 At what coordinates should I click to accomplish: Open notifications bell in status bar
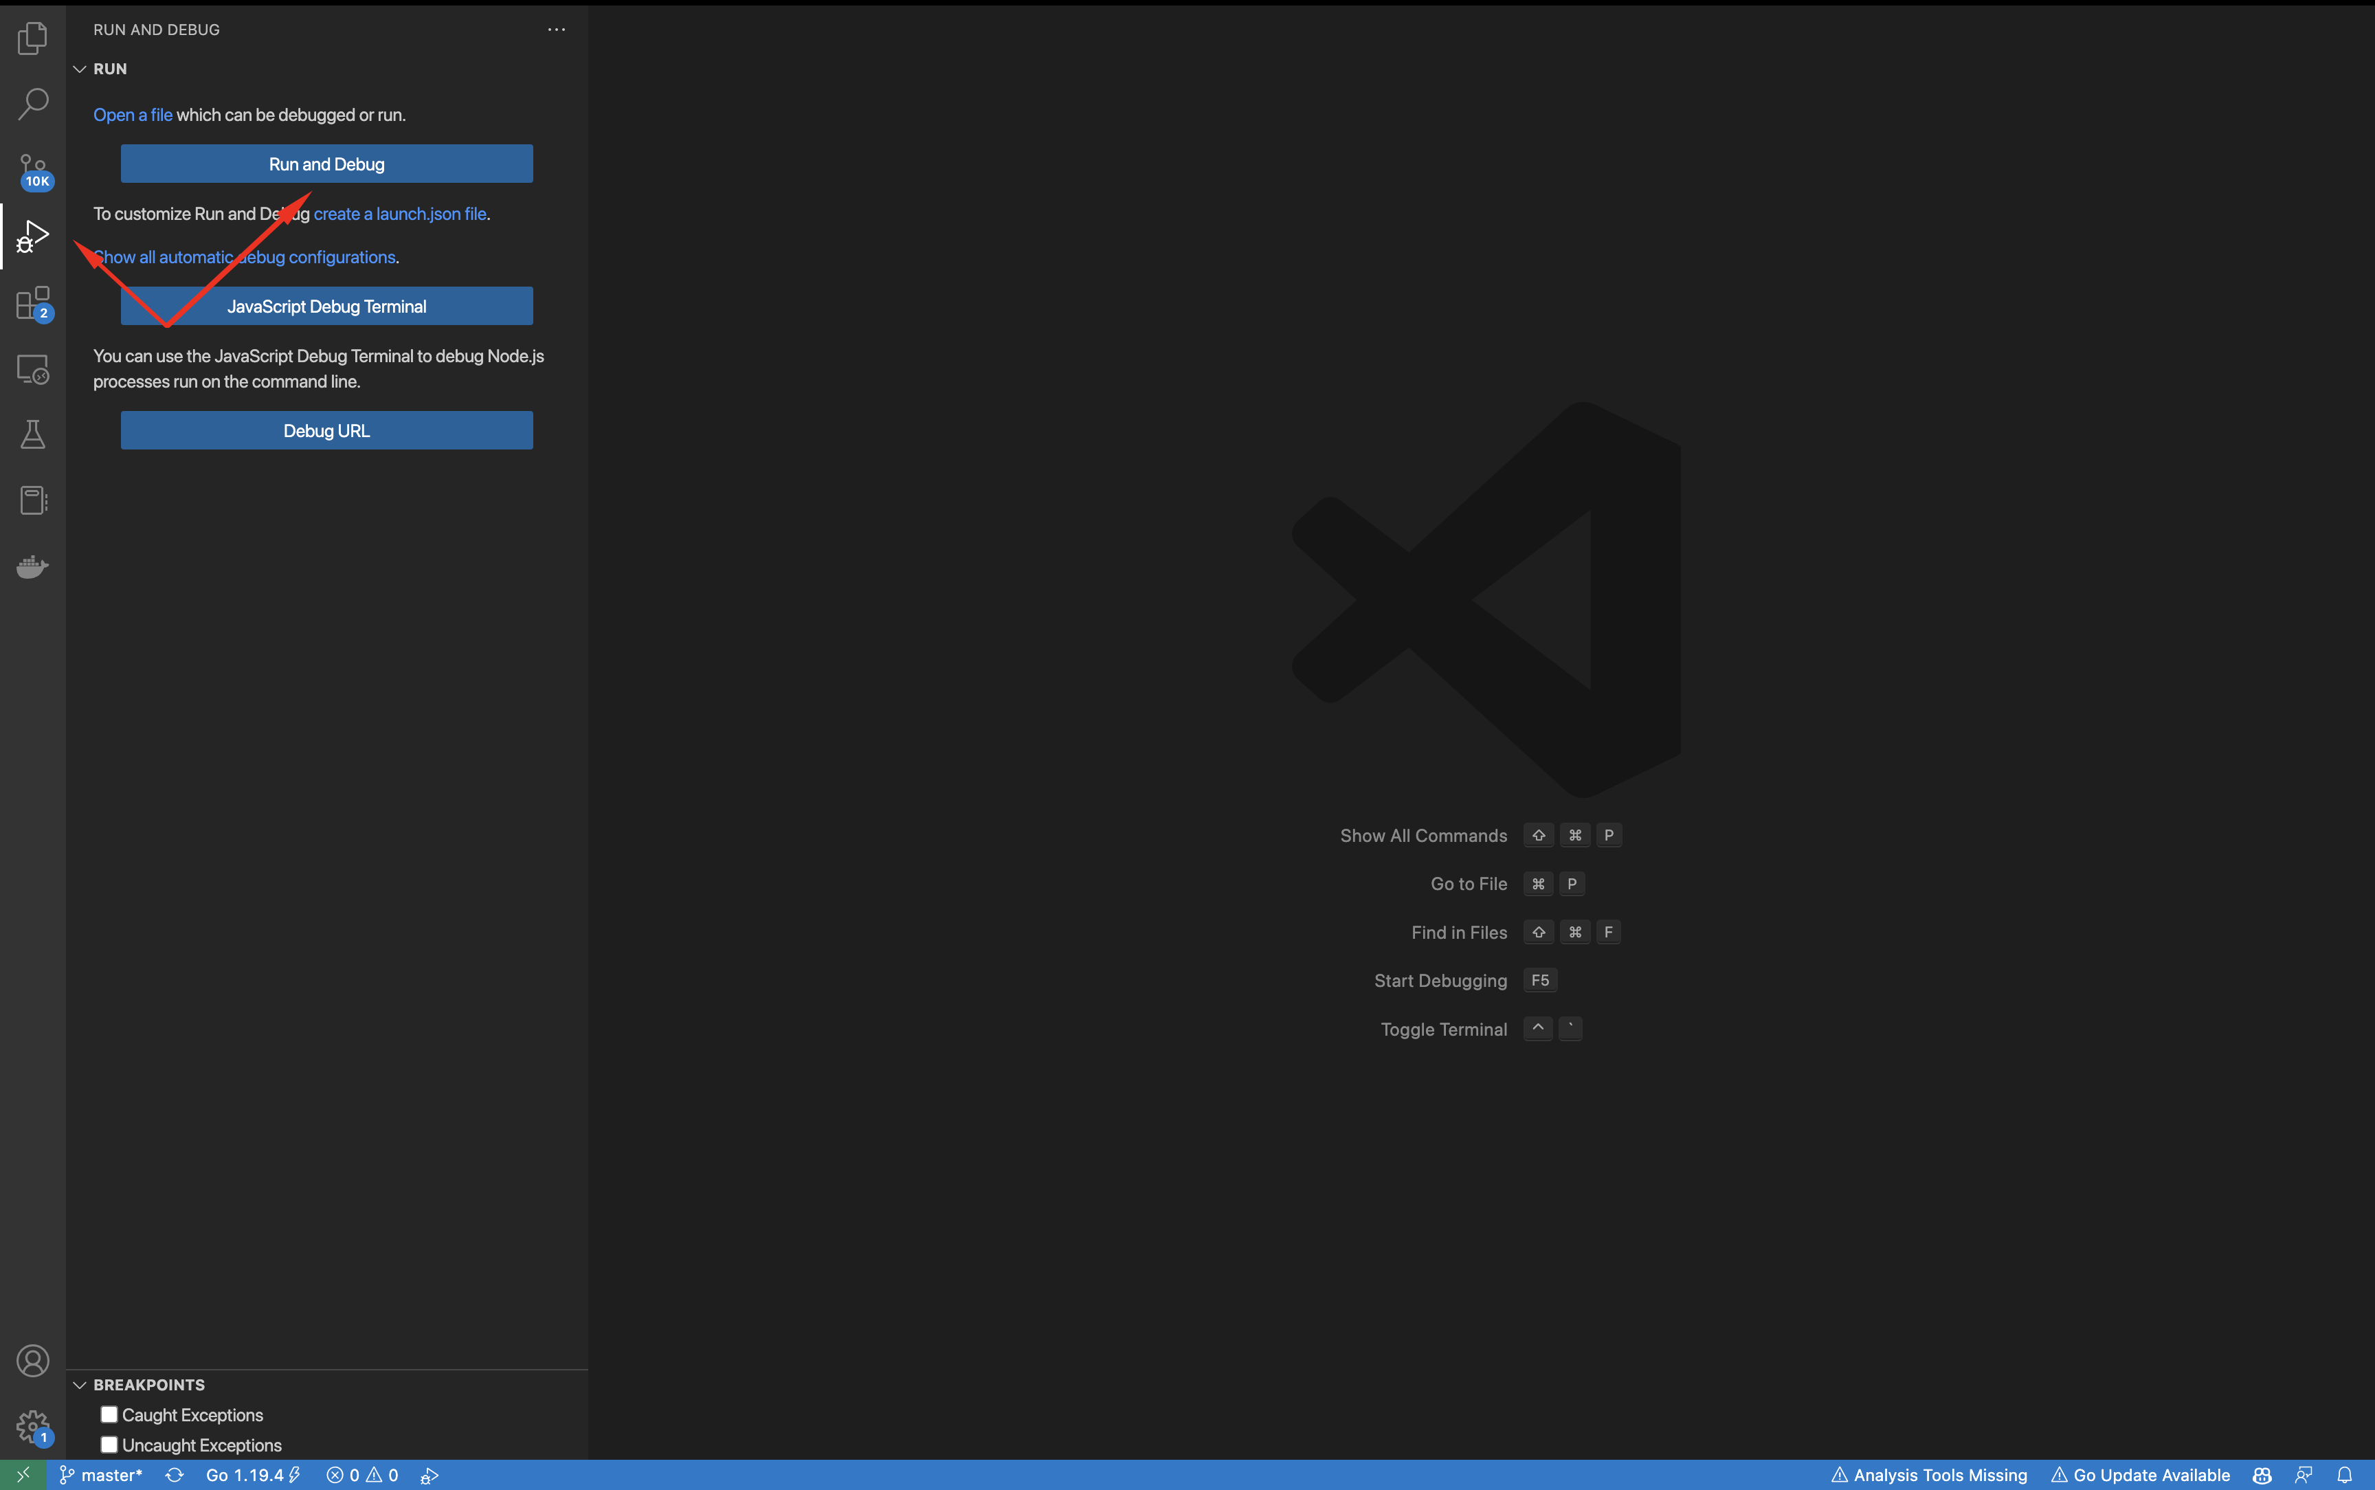pyautogui.click(x=2345, y=1475)
